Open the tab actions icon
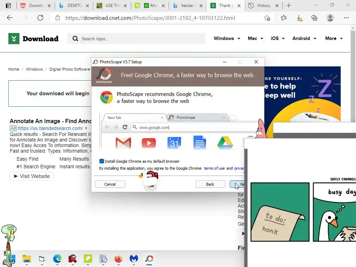The image size is (356, 267). coord(8,6)
